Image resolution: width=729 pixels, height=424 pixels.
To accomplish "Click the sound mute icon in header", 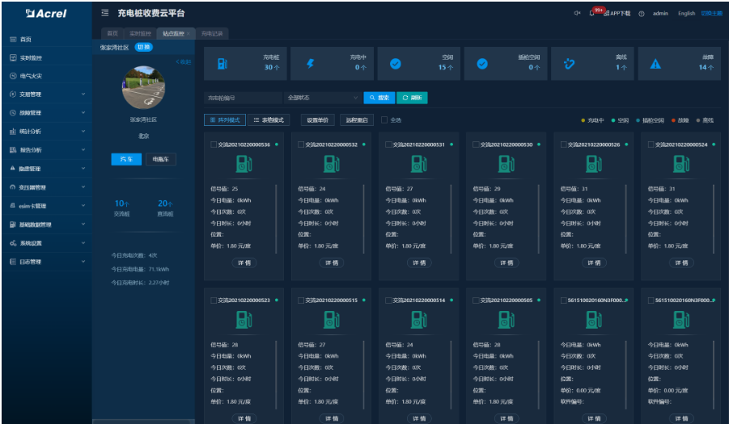I will 577,14.
